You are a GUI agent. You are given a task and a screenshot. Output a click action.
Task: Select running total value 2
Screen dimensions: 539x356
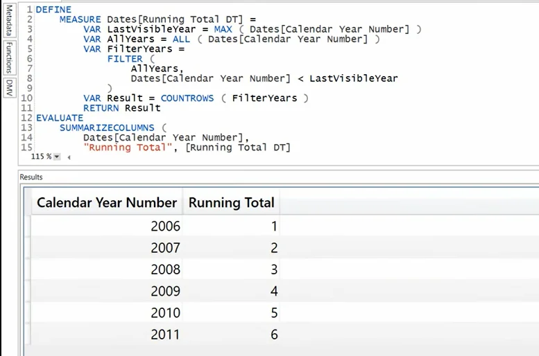click(x=231, y=247)
